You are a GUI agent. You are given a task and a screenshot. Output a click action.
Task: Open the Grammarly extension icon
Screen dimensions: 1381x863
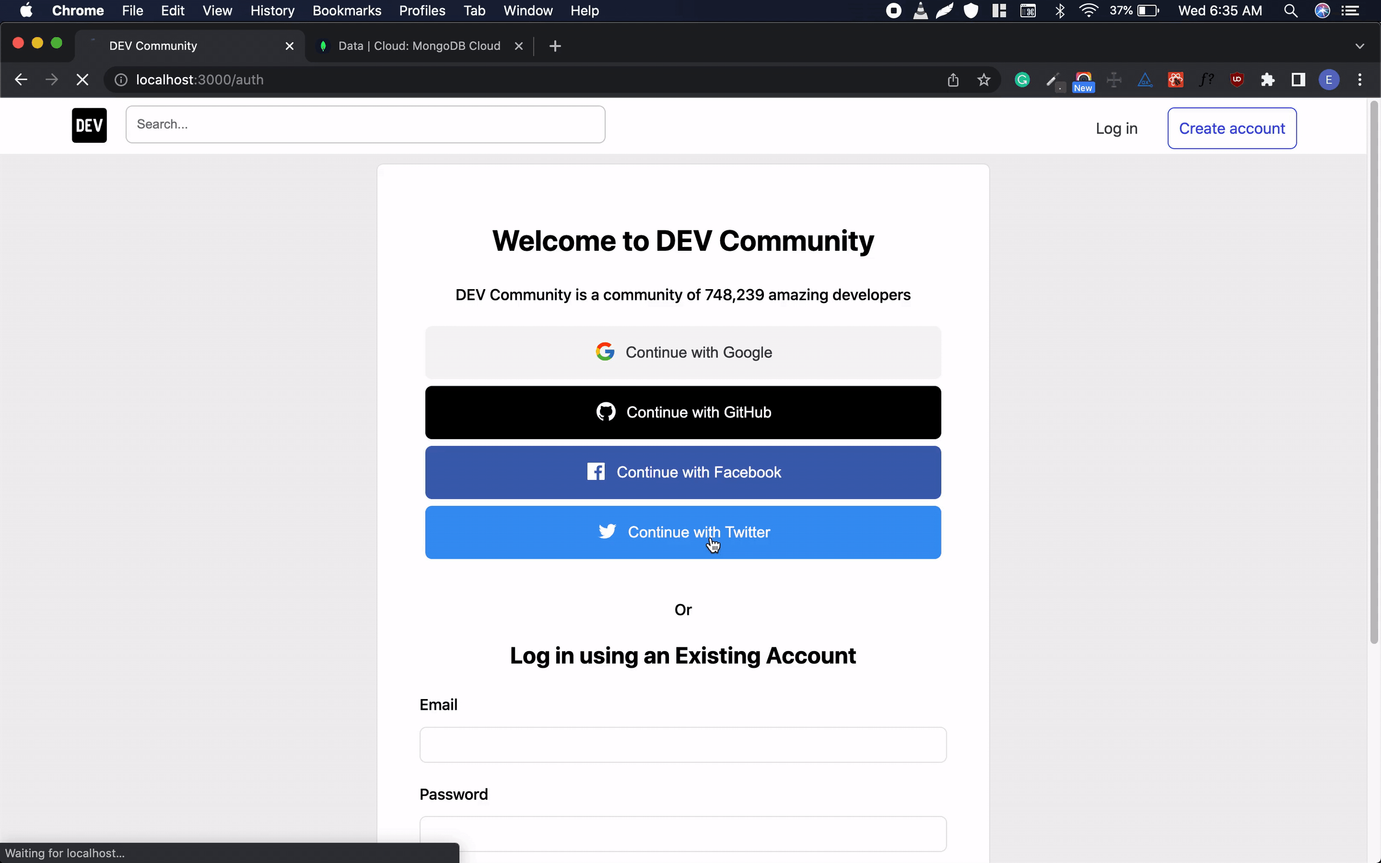coord(1022,80)
